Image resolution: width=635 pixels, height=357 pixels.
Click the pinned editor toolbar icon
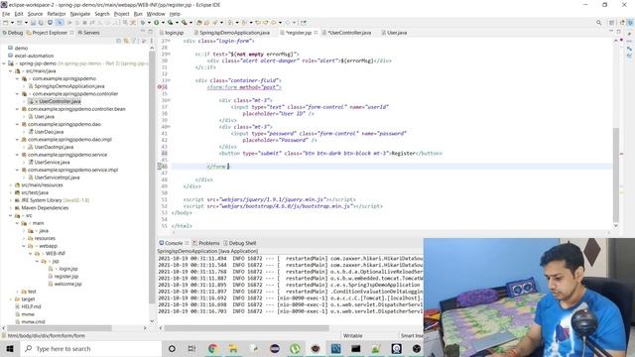click(x=304, y=23)
